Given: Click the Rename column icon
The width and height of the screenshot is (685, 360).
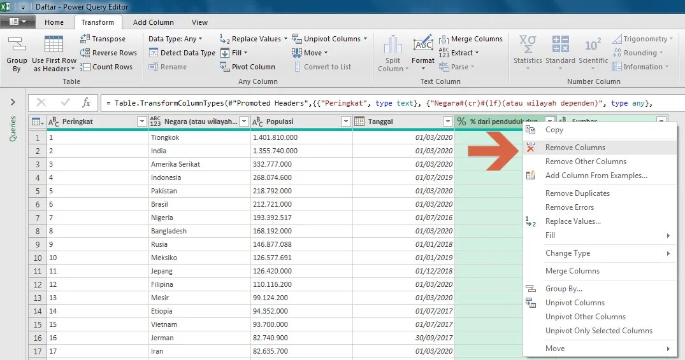Looking at the screenshot, I should pos(154,67).
